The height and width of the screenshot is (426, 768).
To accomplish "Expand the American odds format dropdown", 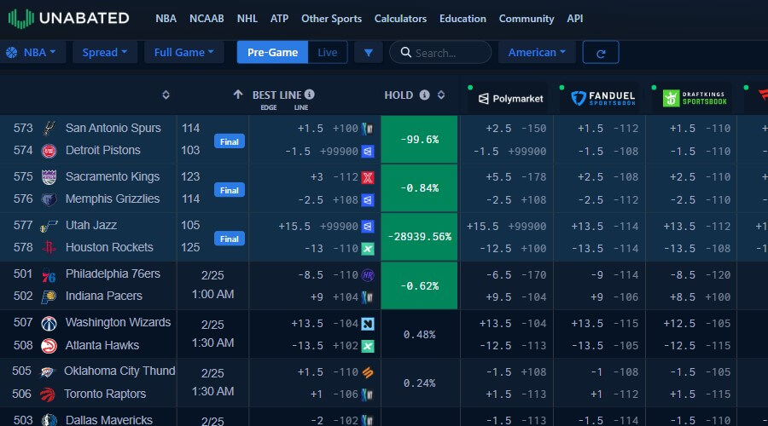I will pyautogui.click(x=537, y=52).
